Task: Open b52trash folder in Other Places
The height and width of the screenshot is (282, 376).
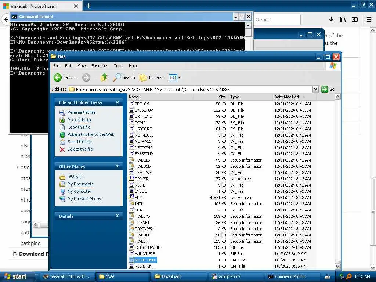Action: pos(76,177)
